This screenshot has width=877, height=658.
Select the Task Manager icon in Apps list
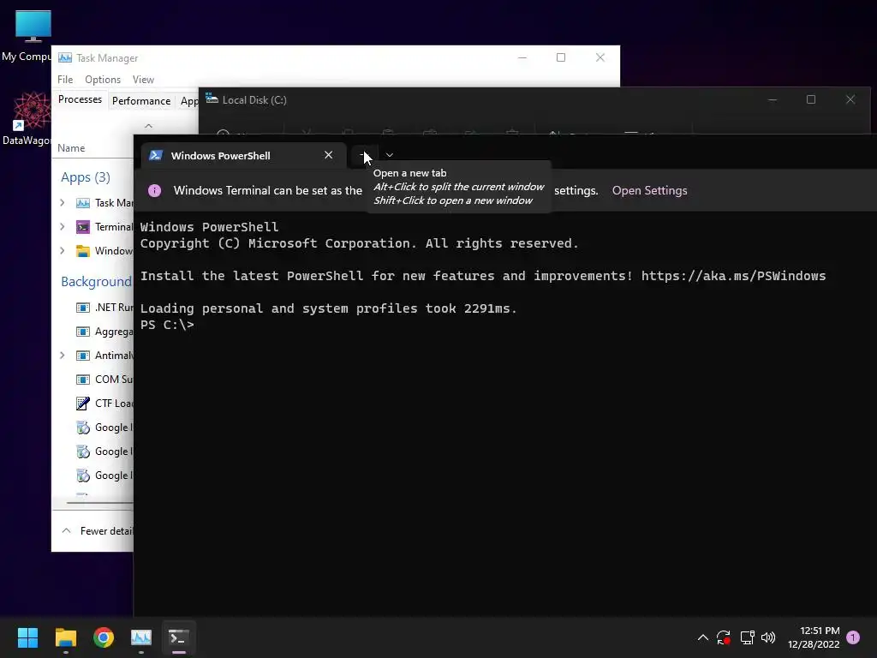point(83,202)
